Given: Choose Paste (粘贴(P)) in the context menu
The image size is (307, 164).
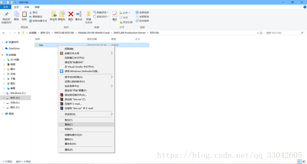Looking at the screenshot, I should pos(86,129).
